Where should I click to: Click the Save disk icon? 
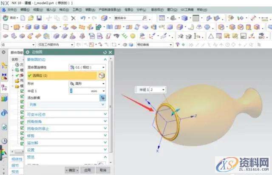39,18
